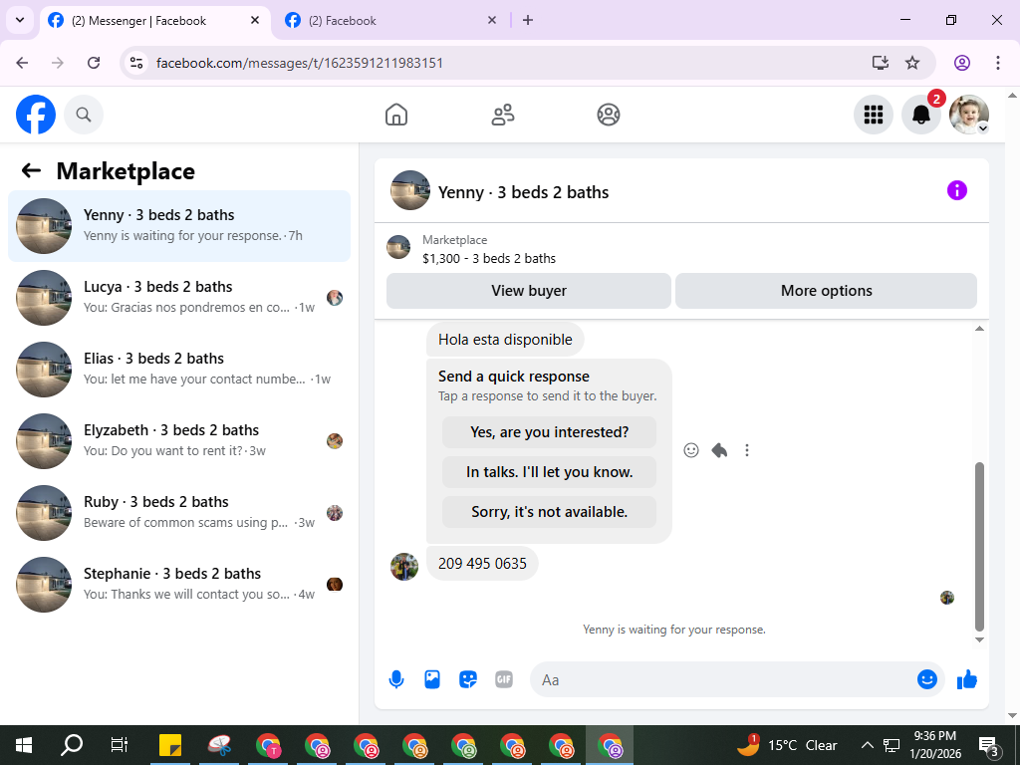Open the emoji picker in the message box

[927, 679]
